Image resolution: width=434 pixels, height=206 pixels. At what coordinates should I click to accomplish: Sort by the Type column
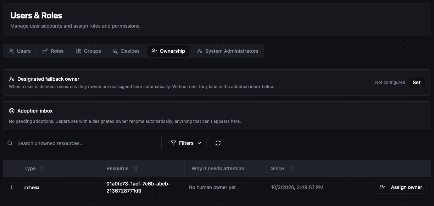35,168
